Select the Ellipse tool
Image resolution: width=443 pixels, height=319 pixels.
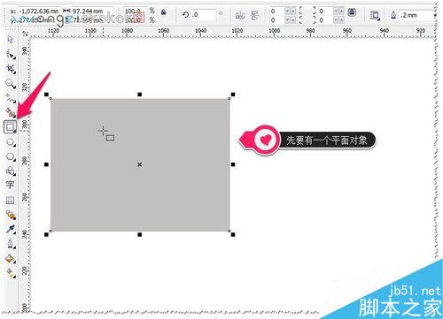pos(11,142)
